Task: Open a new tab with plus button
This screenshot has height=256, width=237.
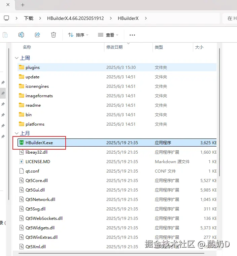Action: (23, 5)
